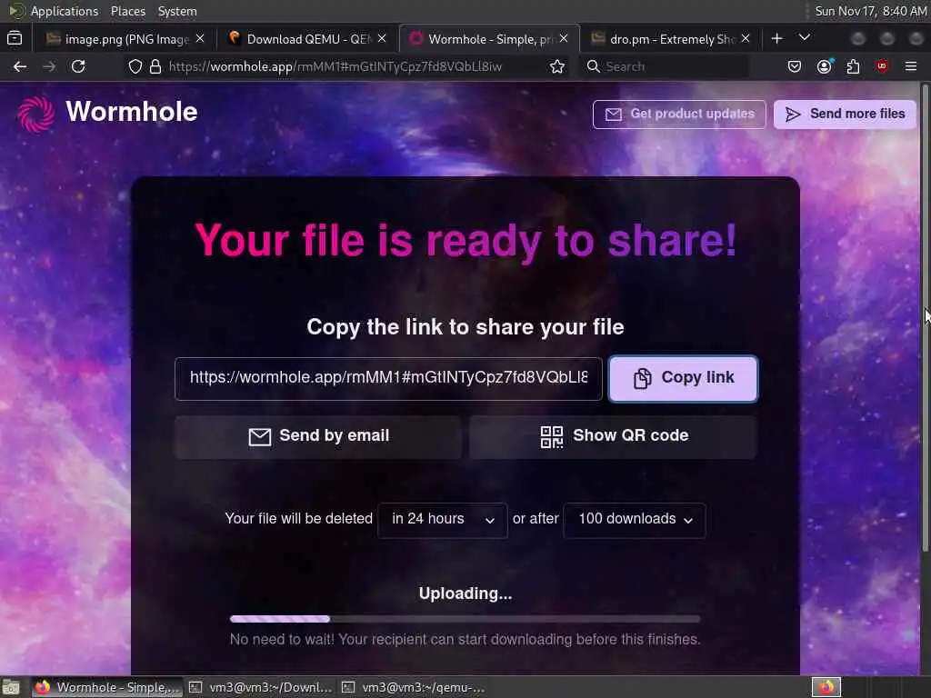Viewport: 931px width, 698px height.
Task: Open the tracking protection shield icon
Action: pyautogui.click(x=135, y=66)
